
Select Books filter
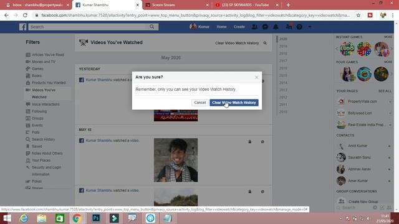coord(34,76)
